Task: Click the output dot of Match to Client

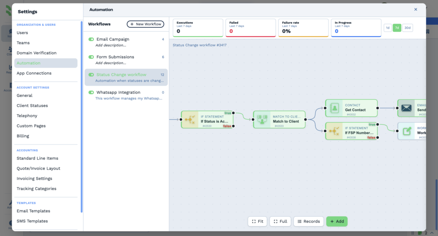Action: (x=305, y=120)
